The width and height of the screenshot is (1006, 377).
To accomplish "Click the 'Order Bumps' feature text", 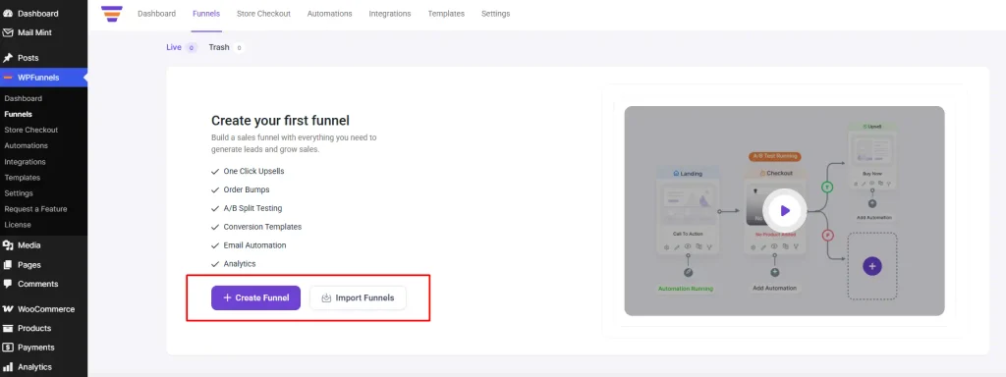I will 247,189.
